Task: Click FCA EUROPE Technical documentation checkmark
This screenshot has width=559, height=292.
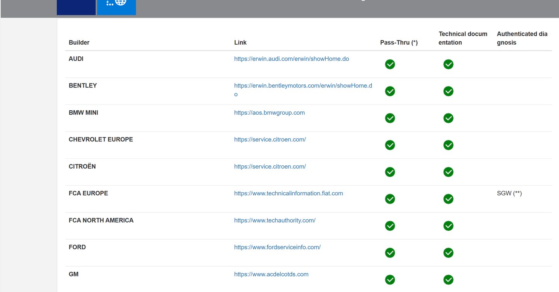Action: coord(448,199)
